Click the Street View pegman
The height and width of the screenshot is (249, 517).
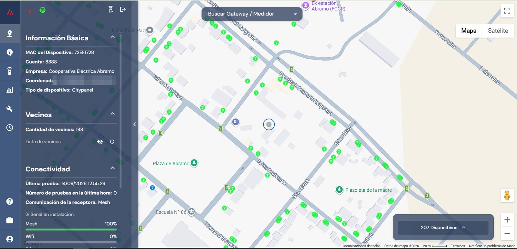point(507,196)
